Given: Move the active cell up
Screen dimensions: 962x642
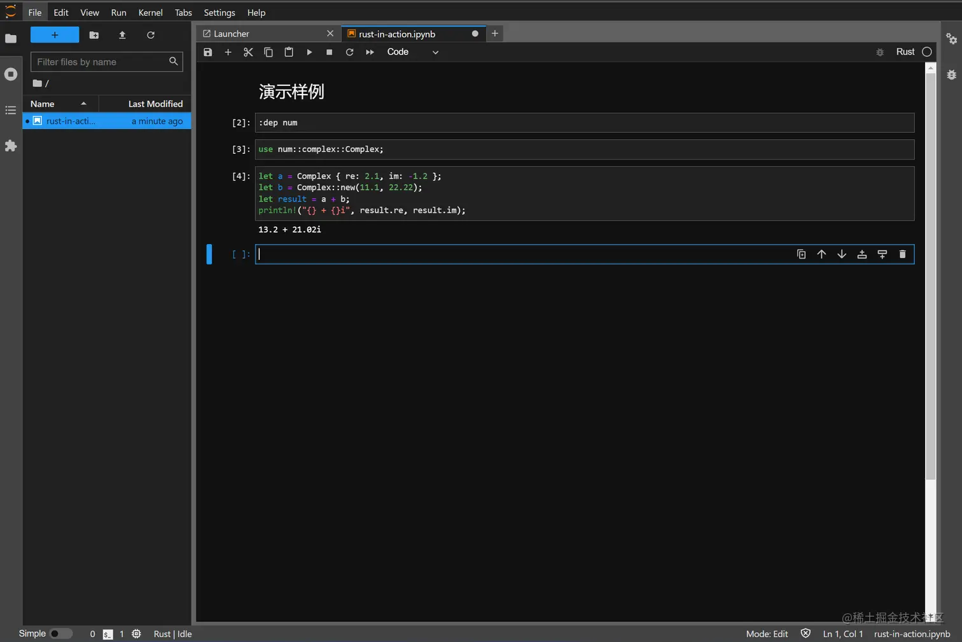Looking at the screenshot, I should (x=821, y=254).
